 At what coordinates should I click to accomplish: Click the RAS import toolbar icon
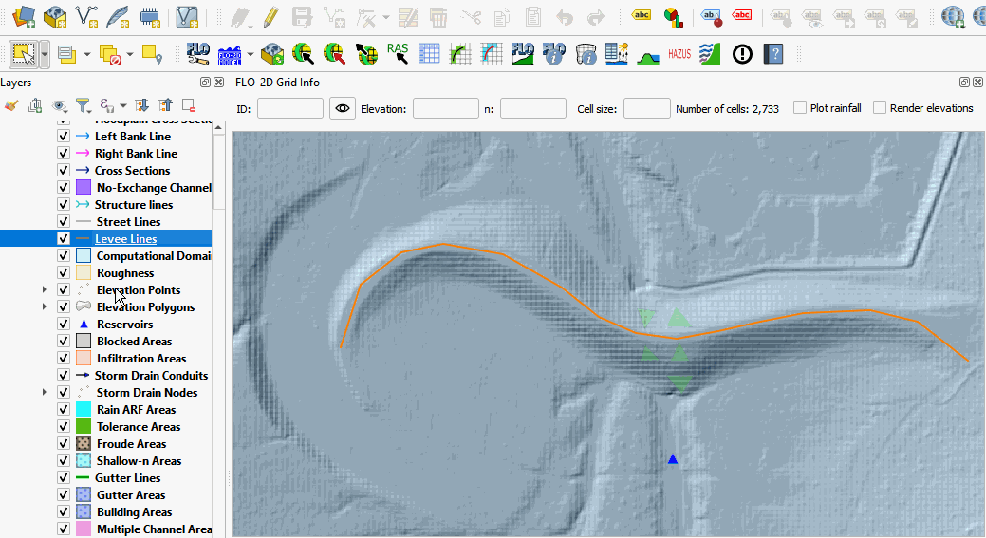398,54
